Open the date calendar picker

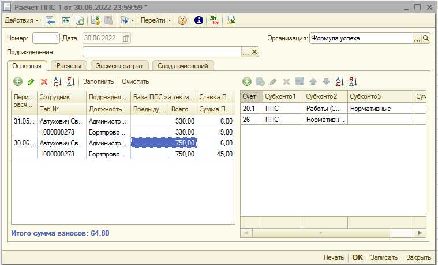point(126,39)
